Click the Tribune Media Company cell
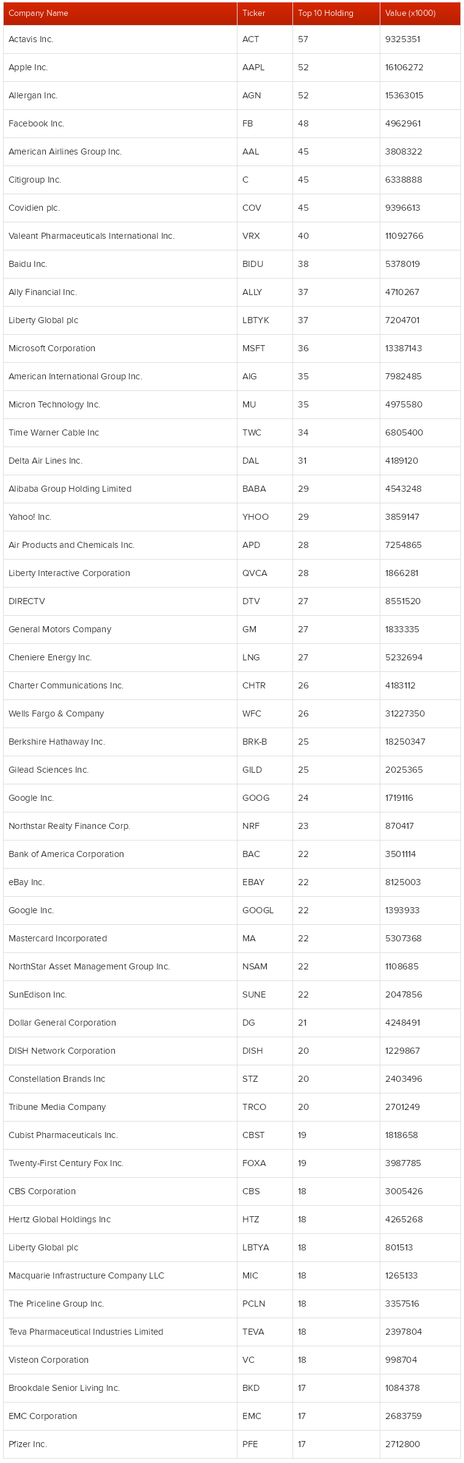The height and width of the screenshot is (1463, 464). 120,1107
